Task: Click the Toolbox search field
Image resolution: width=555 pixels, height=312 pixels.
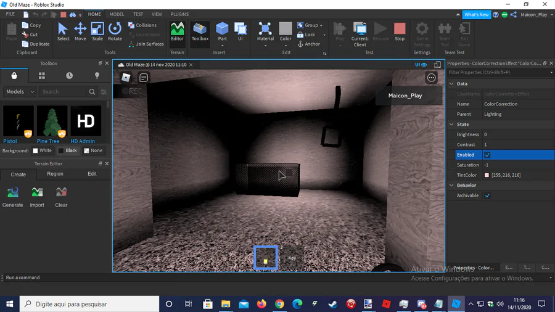Action: click(x=63, y=92)
